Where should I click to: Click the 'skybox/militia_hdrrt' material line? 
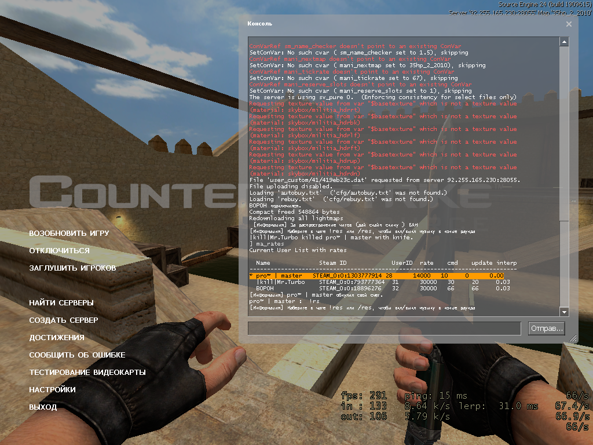[x=305, y=110]
